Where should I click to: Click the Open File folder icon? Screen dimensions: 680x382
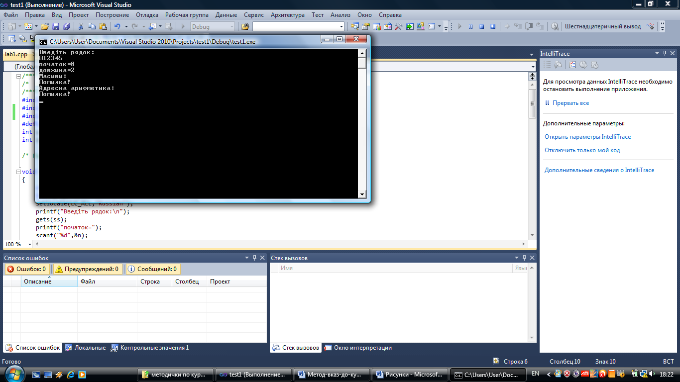click(45, 26)
